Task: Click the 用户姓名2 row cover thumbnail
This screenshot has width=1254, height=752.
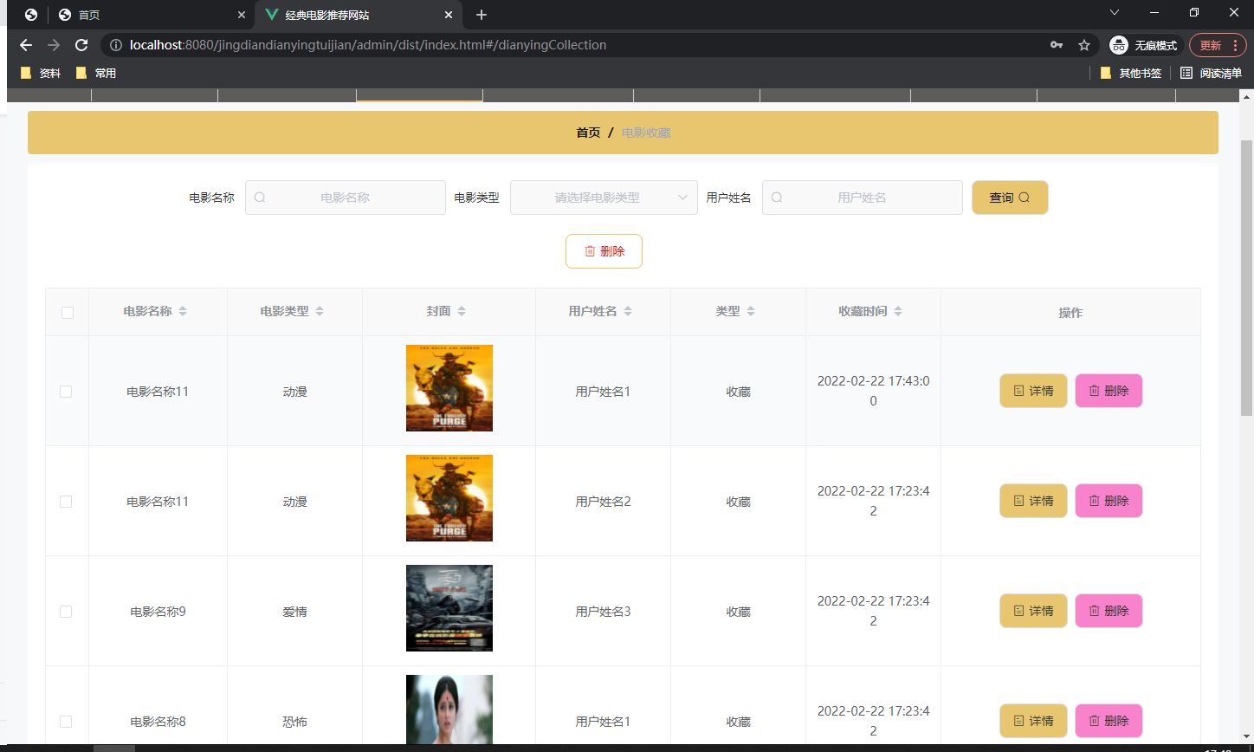Action: pyautogui.click(x=449, y=498)
